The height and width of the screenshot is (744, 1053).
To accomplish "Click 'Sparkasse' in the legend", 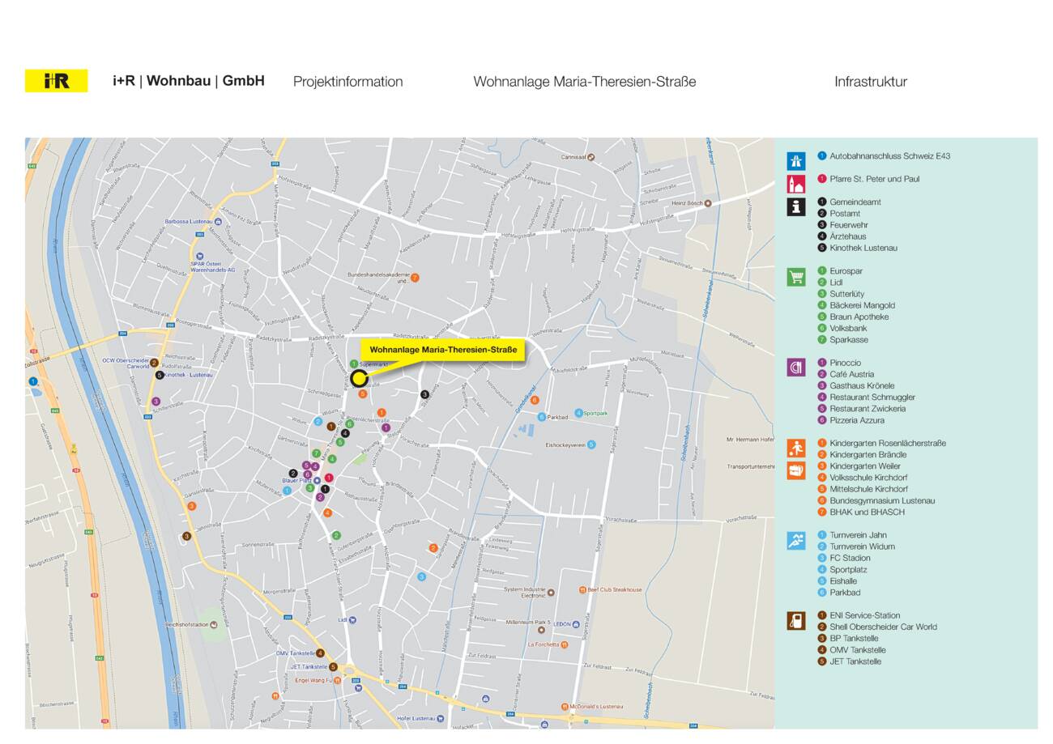I will pos(848,340).
